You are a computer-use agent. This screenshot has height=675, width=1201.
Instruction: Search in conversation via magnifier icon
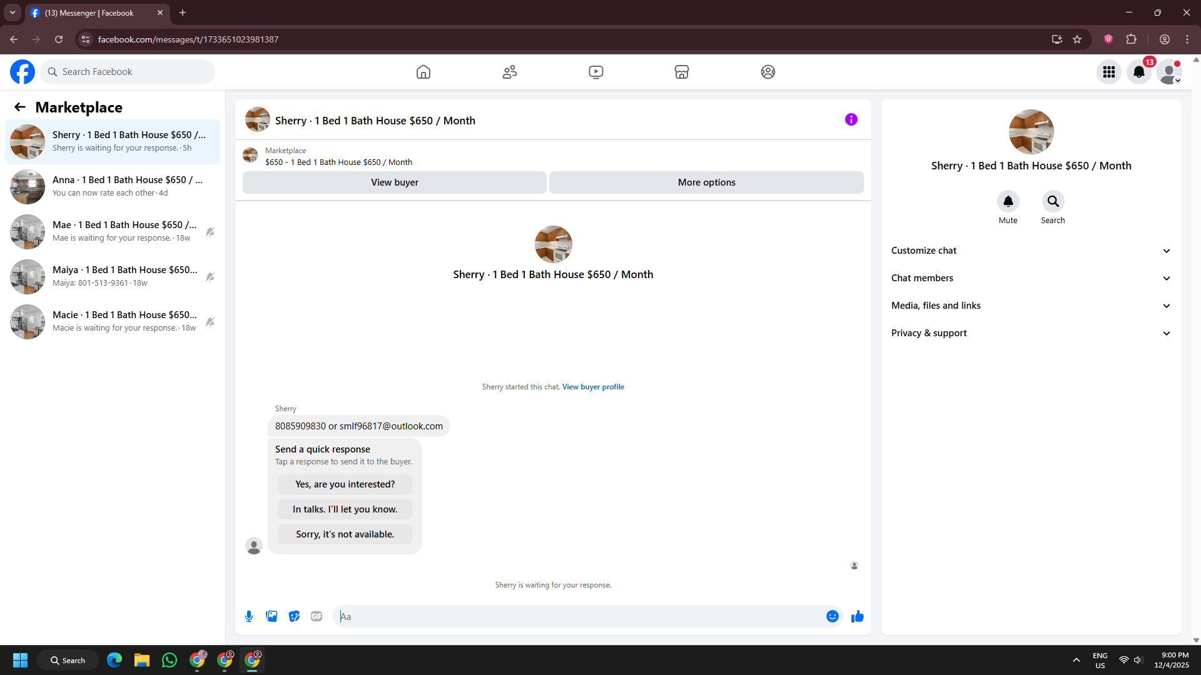[x=1053, y=201]
